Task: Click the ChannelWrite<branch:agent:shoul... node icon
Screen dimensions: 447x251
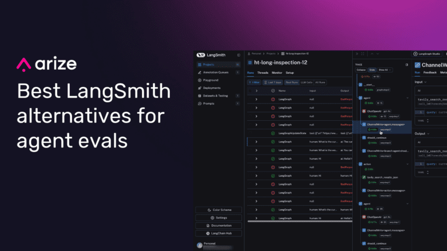Action: pos(364,151)
